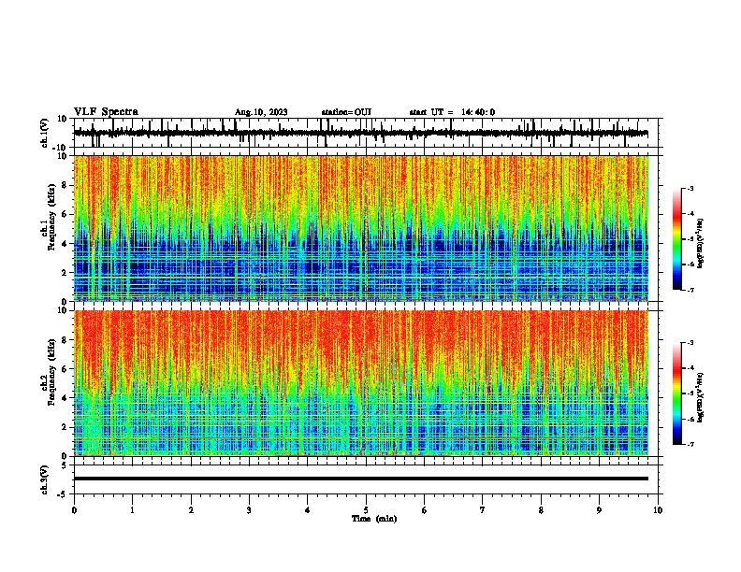Click the ch.1 "Frequency (kHz)" axis label
The image size is (741, 572).
coord(52,218)
